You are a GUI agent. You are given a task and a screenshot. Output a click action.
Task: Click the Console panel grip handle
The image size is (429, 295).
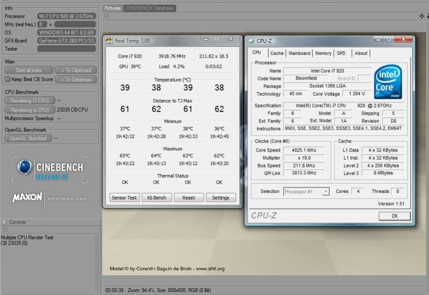pyautogui.click(x=5, y=230)
